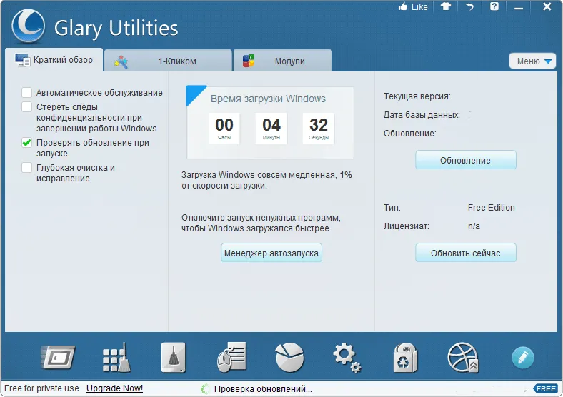Click Текущая версия label

(417, 96)
